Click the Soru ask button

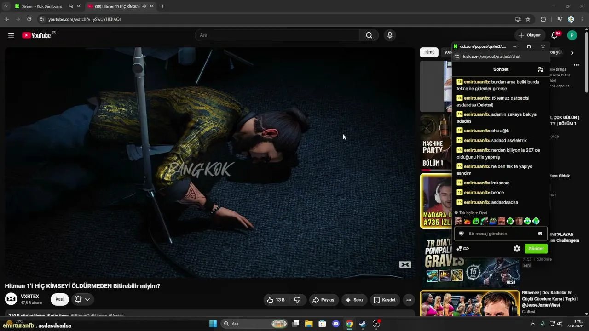[x=354, y=300]
